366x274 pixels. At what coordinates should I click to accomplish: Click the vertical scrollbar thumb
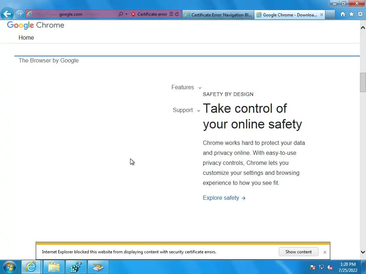coord(363,82)
